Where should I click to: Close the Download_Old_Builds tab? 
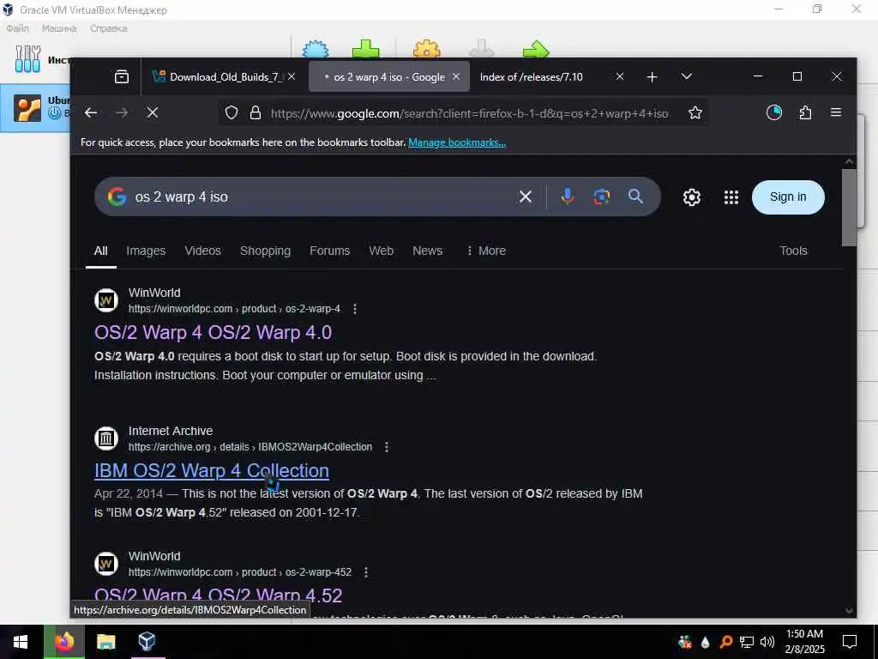tap(292, 76)
